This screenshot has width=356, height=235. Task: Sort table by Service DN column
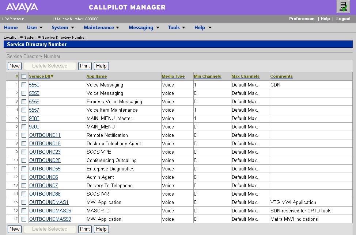point(40,76)
